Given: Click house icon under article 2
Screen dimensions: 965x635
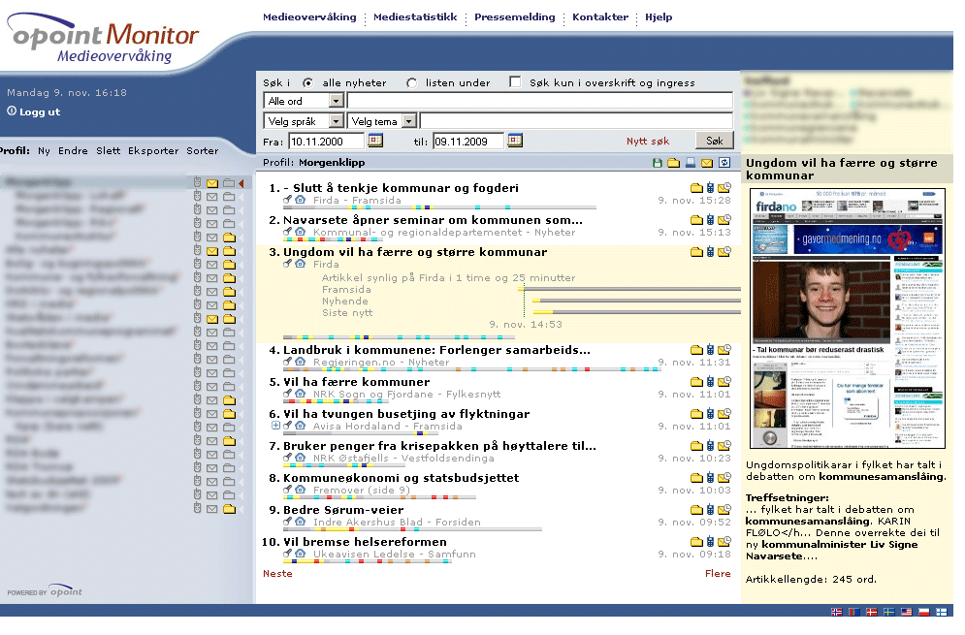Looking at the screenshot, I should pyautogui.click(x=300, y=232).
